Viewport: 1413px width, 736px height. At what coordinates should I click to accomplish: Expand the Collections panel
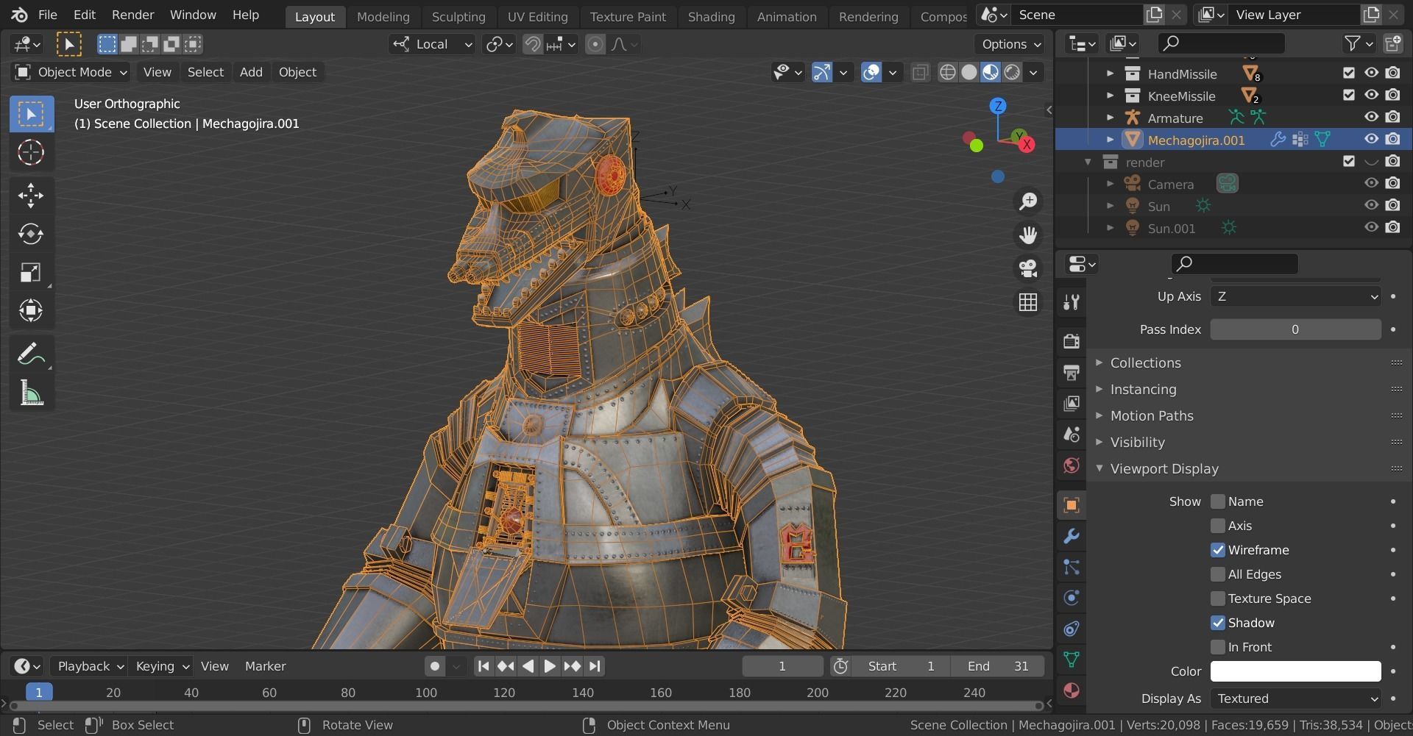(1145, 362)
